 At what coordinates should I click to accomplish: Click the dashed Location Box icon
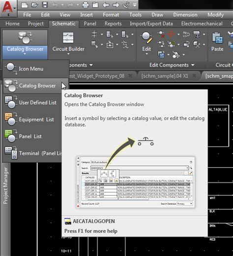coord(110,45)
